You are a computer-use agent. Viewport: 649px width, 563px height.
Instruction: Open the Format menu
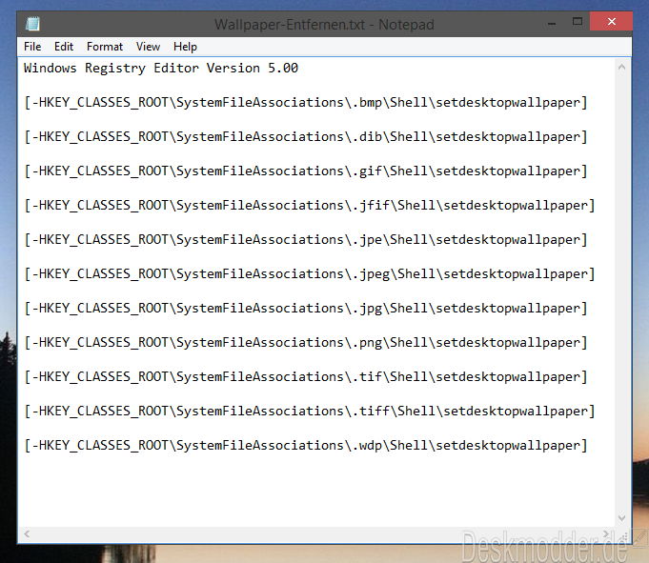[x=105, y=47]
